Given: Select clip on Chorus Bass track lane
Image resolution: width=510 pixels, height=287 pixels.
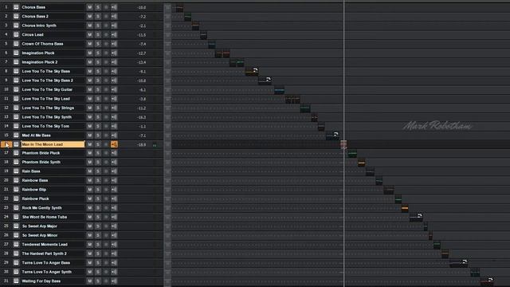Looking at the screenshot, I should 179,8.
